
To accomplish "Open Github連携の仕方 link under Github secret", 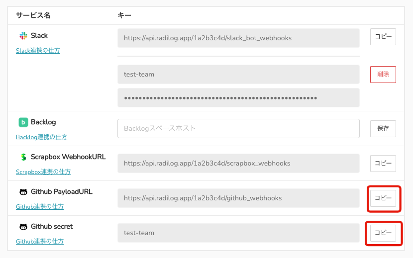I will point(40,242).
